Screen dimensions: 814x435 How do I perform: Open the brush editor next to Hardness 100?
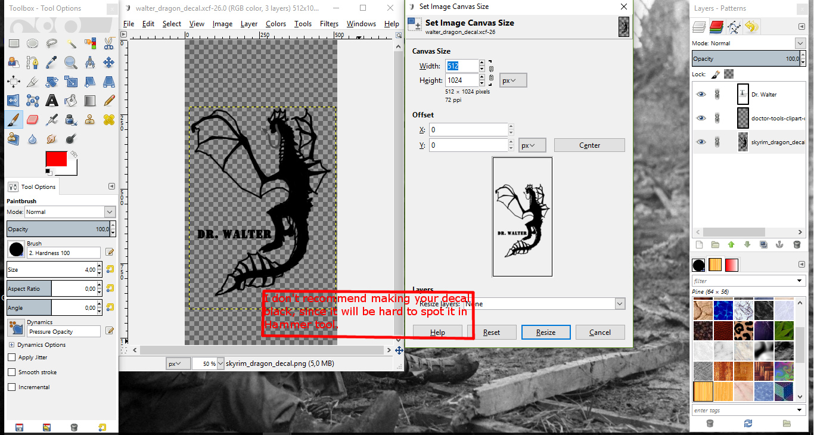(x=110, y=252)
